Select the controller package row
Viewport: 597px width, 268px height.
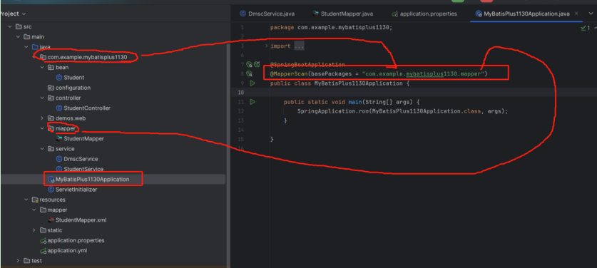coord(113,98)
